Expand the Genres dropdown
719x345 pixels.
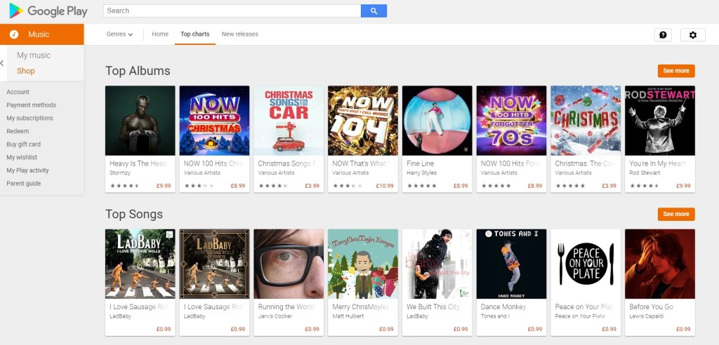(x=119, y=34)
